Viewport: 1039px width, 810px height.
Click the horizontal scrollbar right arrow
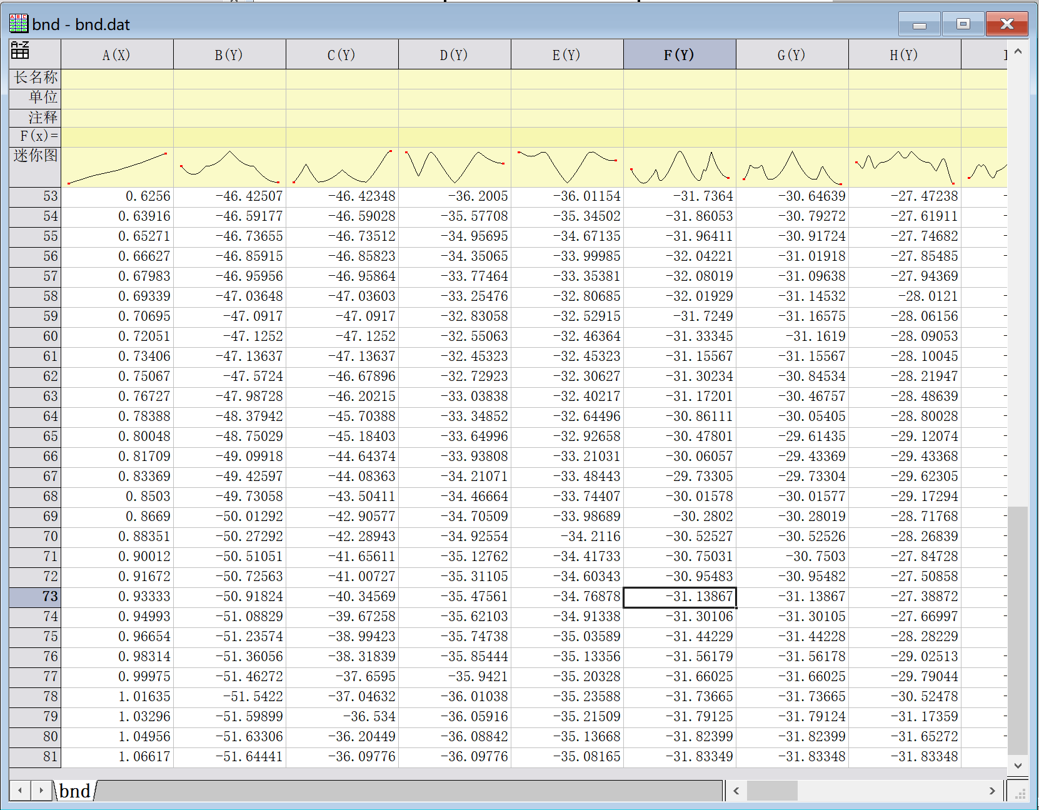[992, 791]
